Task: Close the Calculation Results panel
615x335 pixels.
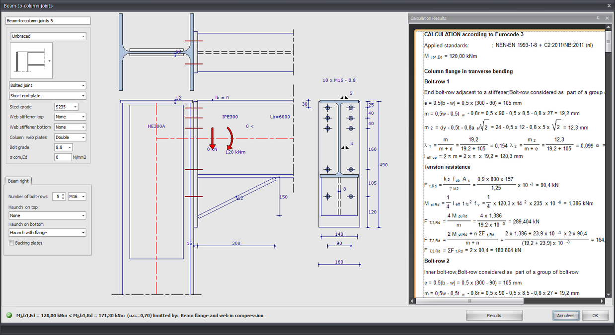Action: pyautogui.click(x=607, y=18)
